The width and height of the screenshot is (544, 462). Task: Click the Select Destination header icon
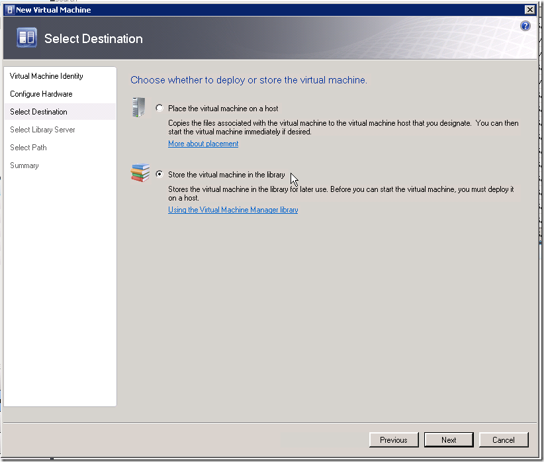pyautogui.click(x=26, y=38)
